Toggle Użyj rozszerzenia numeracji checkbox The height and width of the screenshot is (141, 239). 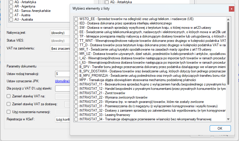pos(9,112)
